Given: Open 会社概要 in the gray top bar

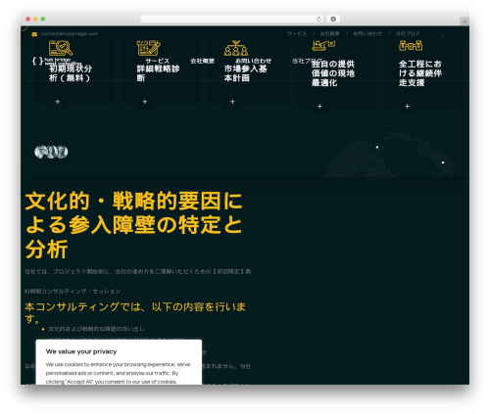Looking at the screenshot, I should 329,33.
